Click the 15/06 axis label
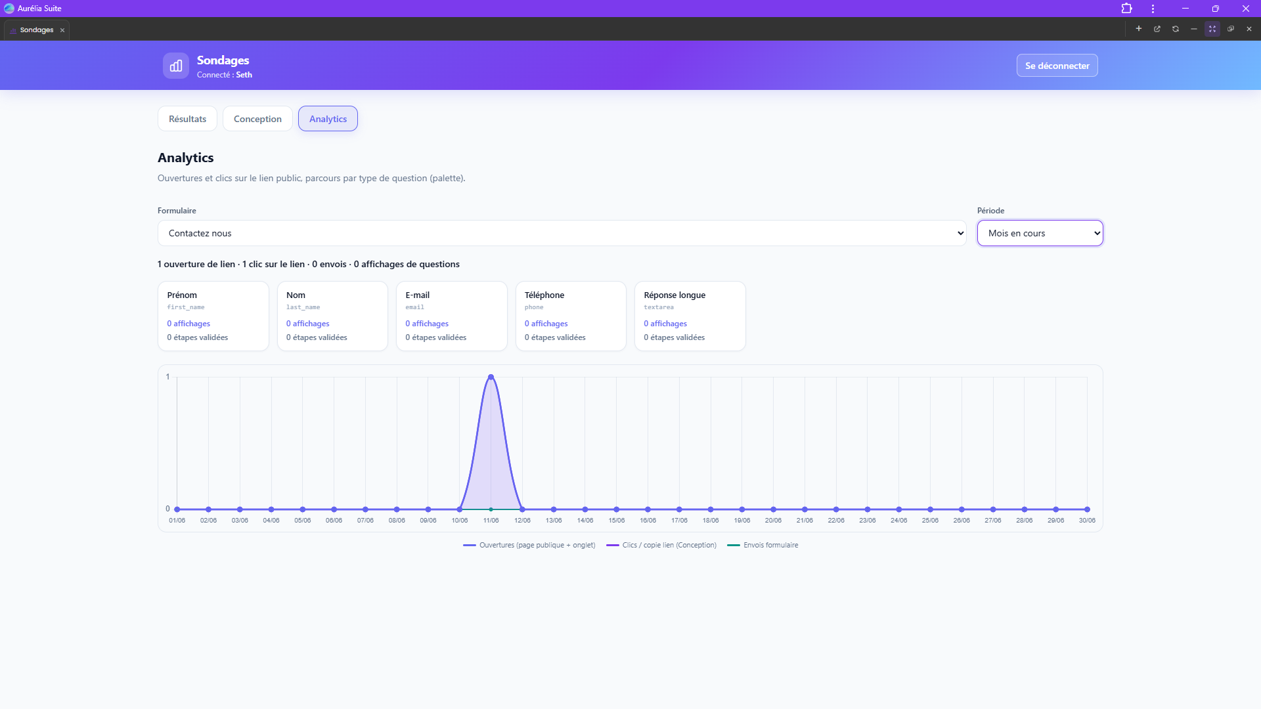Viewport: 1261px width, 709px height. point(616,521)
